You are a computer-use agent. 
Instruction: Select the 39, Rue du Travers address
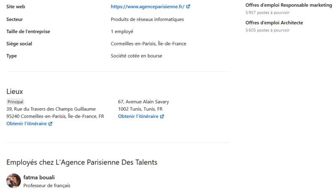[55, 113]
